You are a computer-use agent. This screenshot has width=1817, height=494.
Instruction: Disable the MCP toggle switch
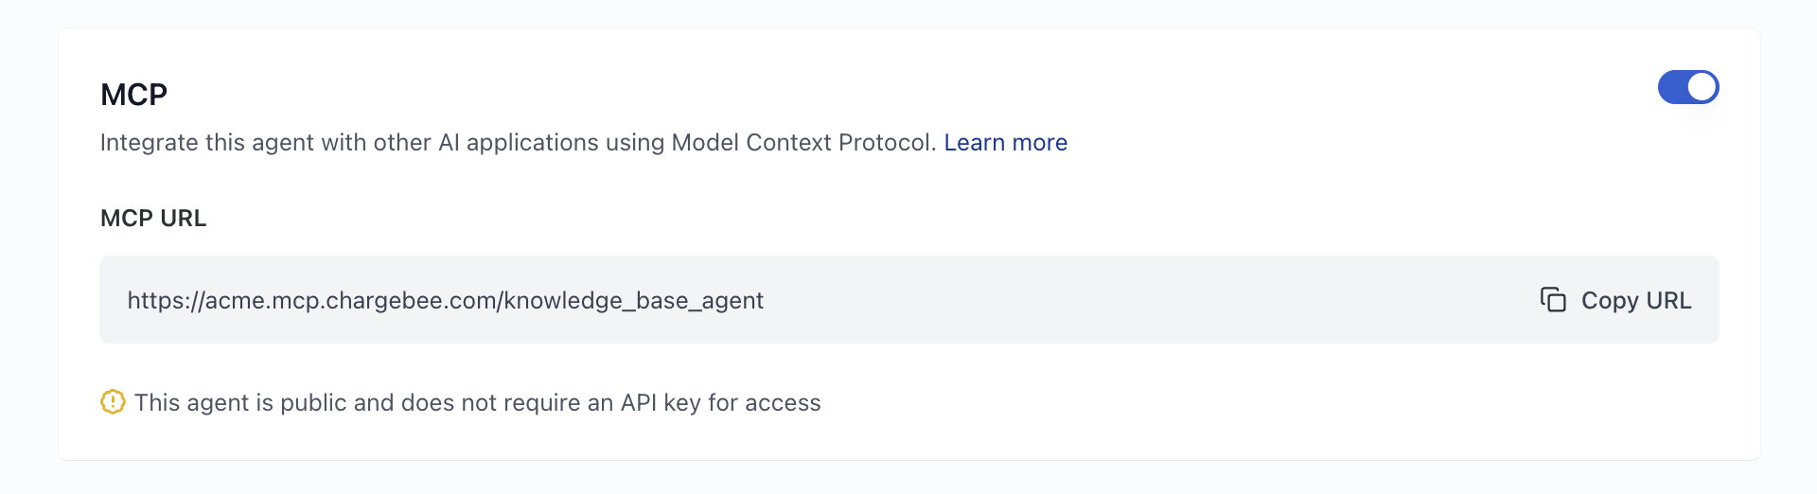(1688, 87)
